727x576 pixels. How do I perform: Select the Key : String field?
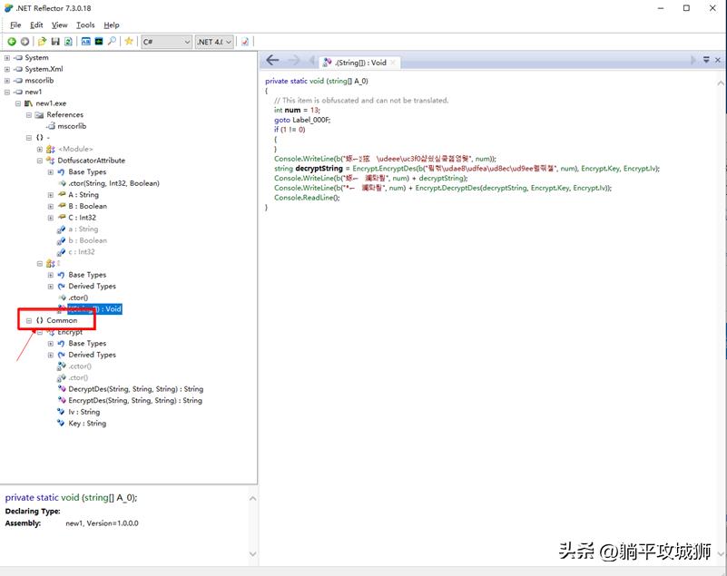(x=86, y=424)
